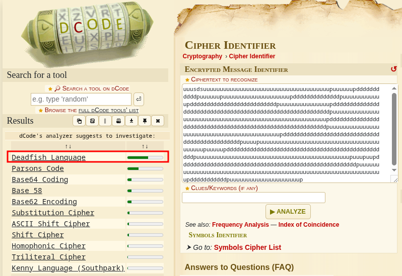Viewport: 402px width, 276px height.
Task: Click the copy results icon
Action: (79, 121)
